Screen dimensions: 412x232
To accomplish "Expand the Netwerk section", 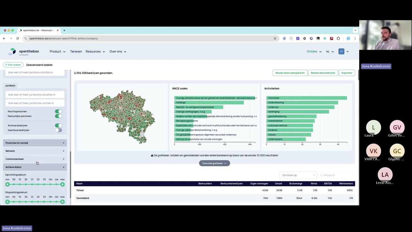I will [35, 151].
